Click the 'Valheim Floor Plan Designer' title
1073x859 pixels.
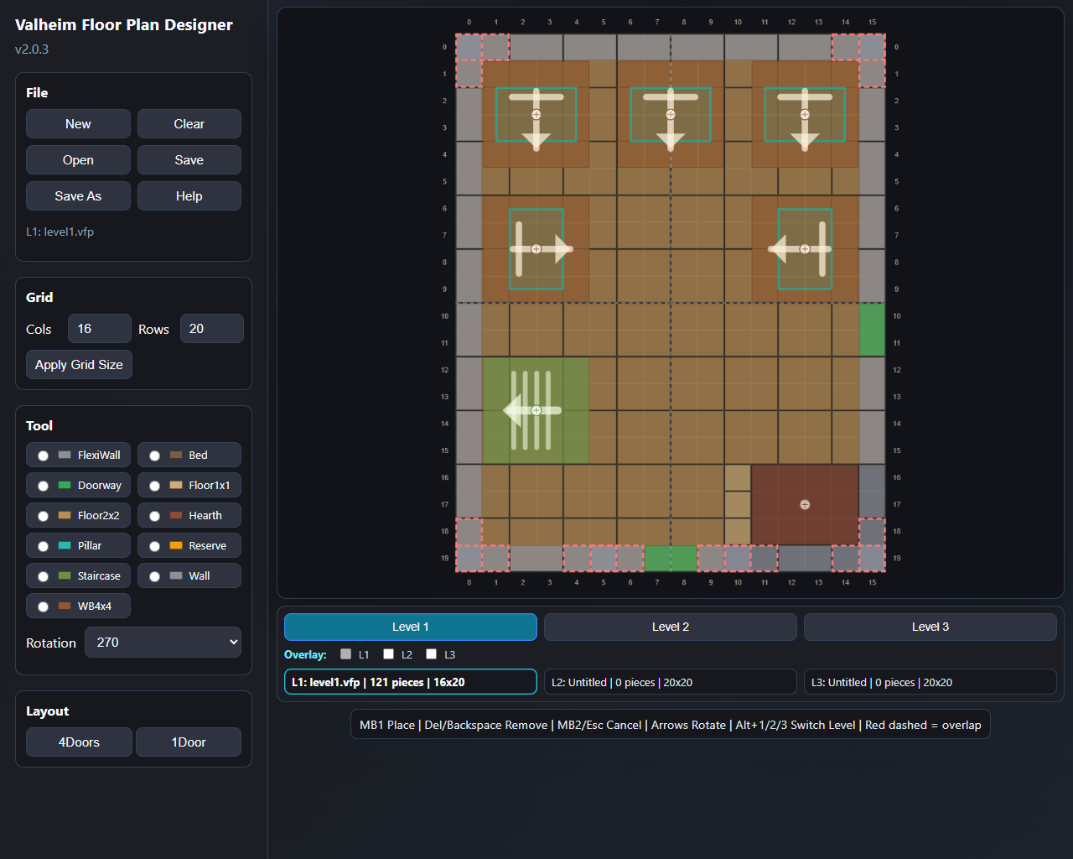tap(124, 24)
